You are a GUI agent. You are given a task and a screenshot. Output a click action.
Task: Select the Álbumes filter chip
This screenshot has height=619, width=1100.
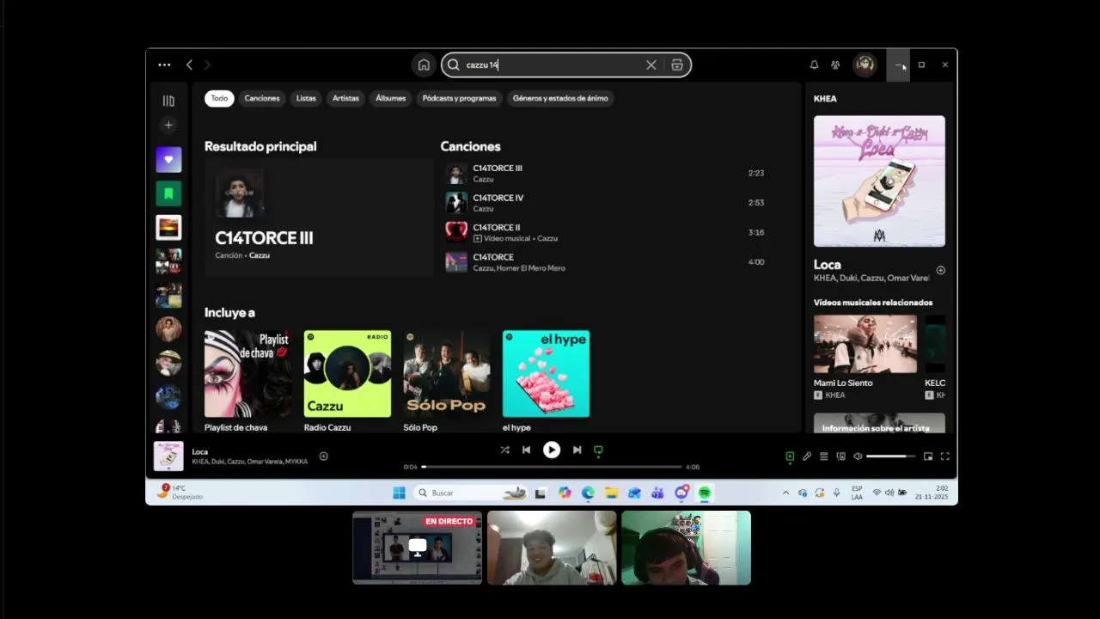[390, 98]
